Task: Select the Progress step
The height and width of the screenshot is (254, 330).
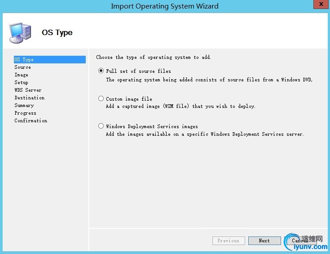Action: [25, 113]
